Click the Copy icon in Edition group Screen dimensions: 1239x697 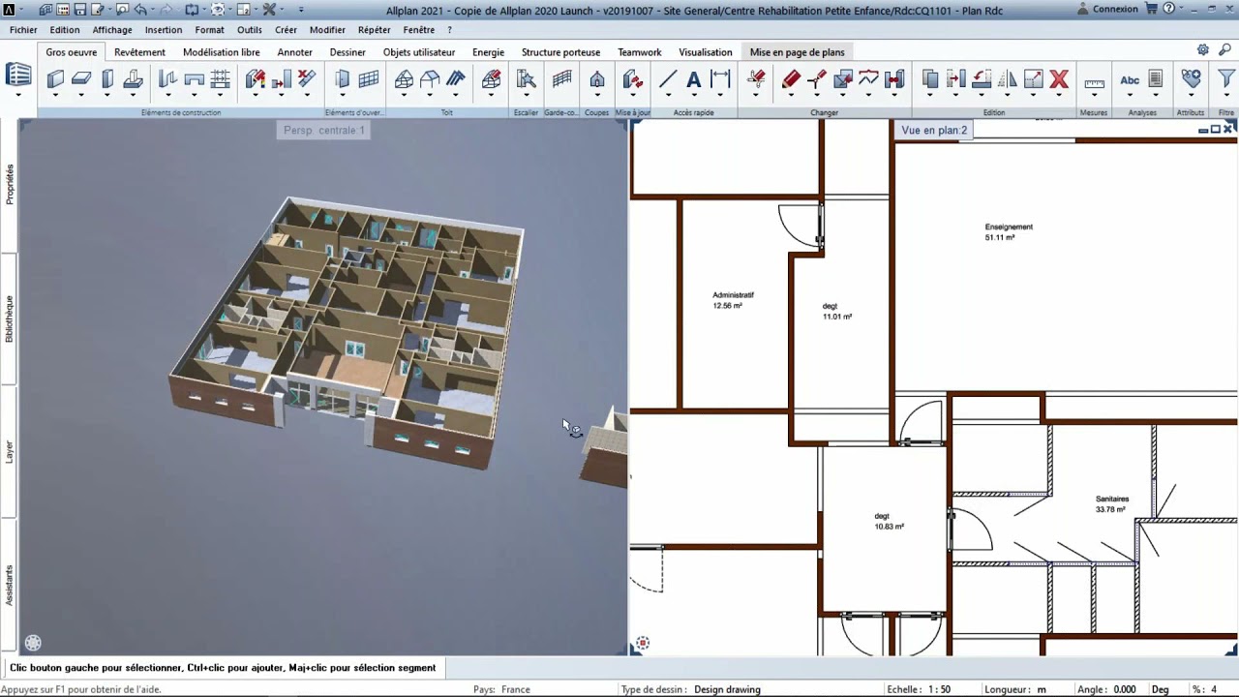930,79
